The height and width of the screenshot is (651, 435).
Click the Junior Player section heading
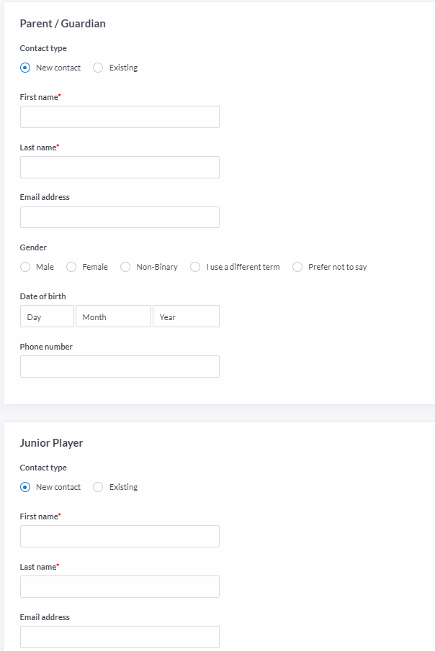coord(52,443)
